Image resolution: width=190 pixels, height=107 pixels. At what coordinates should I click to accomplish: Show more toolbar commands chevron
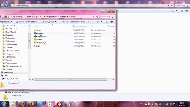pos(88,22)
